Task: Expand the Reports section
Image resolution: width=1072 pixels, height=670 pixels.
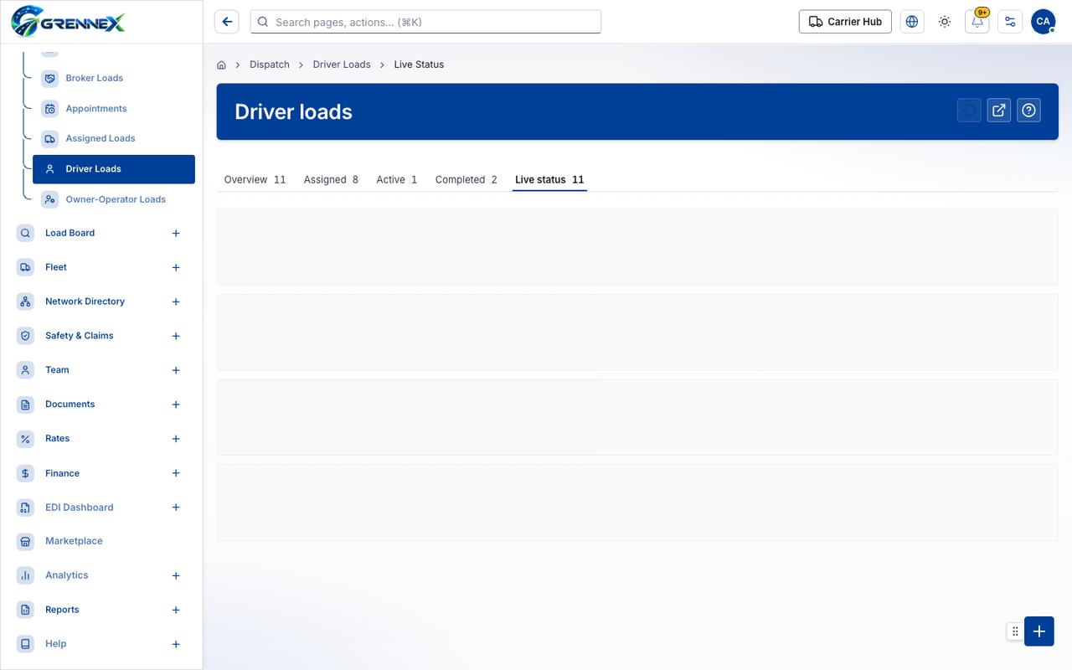Action: (176, 610)
